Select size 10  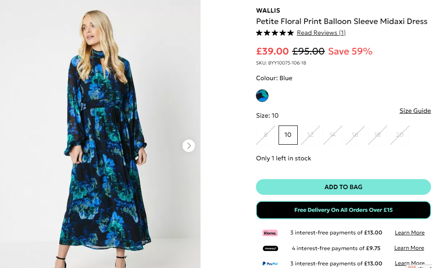(x=288, y=135)
